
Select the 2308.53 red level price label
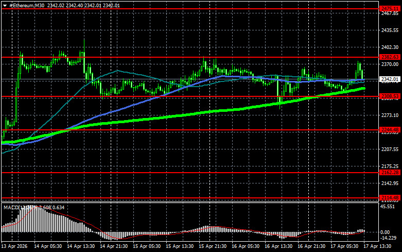click(390, 96)
